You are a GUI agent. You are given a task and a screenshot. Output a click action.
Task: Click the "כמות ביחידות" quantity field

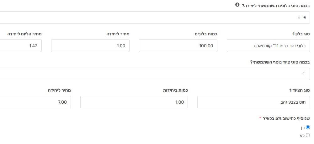pyautogui.click(x=134, y=102)
